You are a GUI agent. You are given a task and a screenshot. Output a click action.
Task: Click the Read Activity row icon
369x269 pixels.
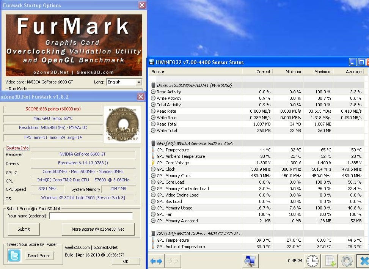click(x=153, y=92)
